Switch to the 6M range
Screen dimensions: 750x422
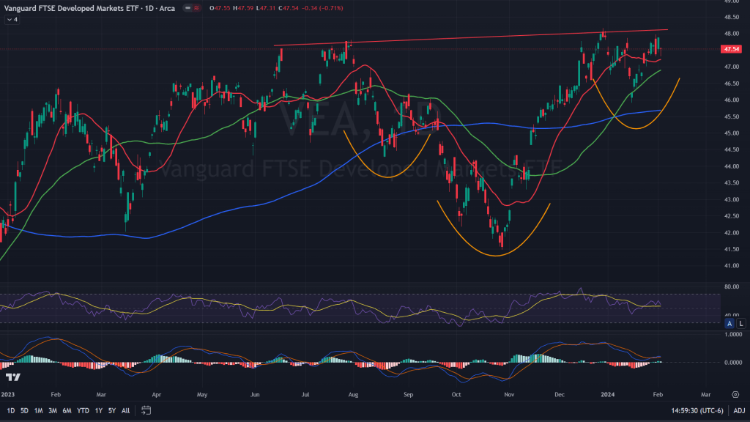(67, 410)
